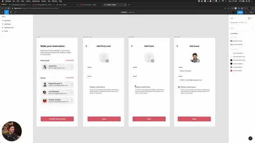Click Save on the Add Party Lead screen

point(104,119)
